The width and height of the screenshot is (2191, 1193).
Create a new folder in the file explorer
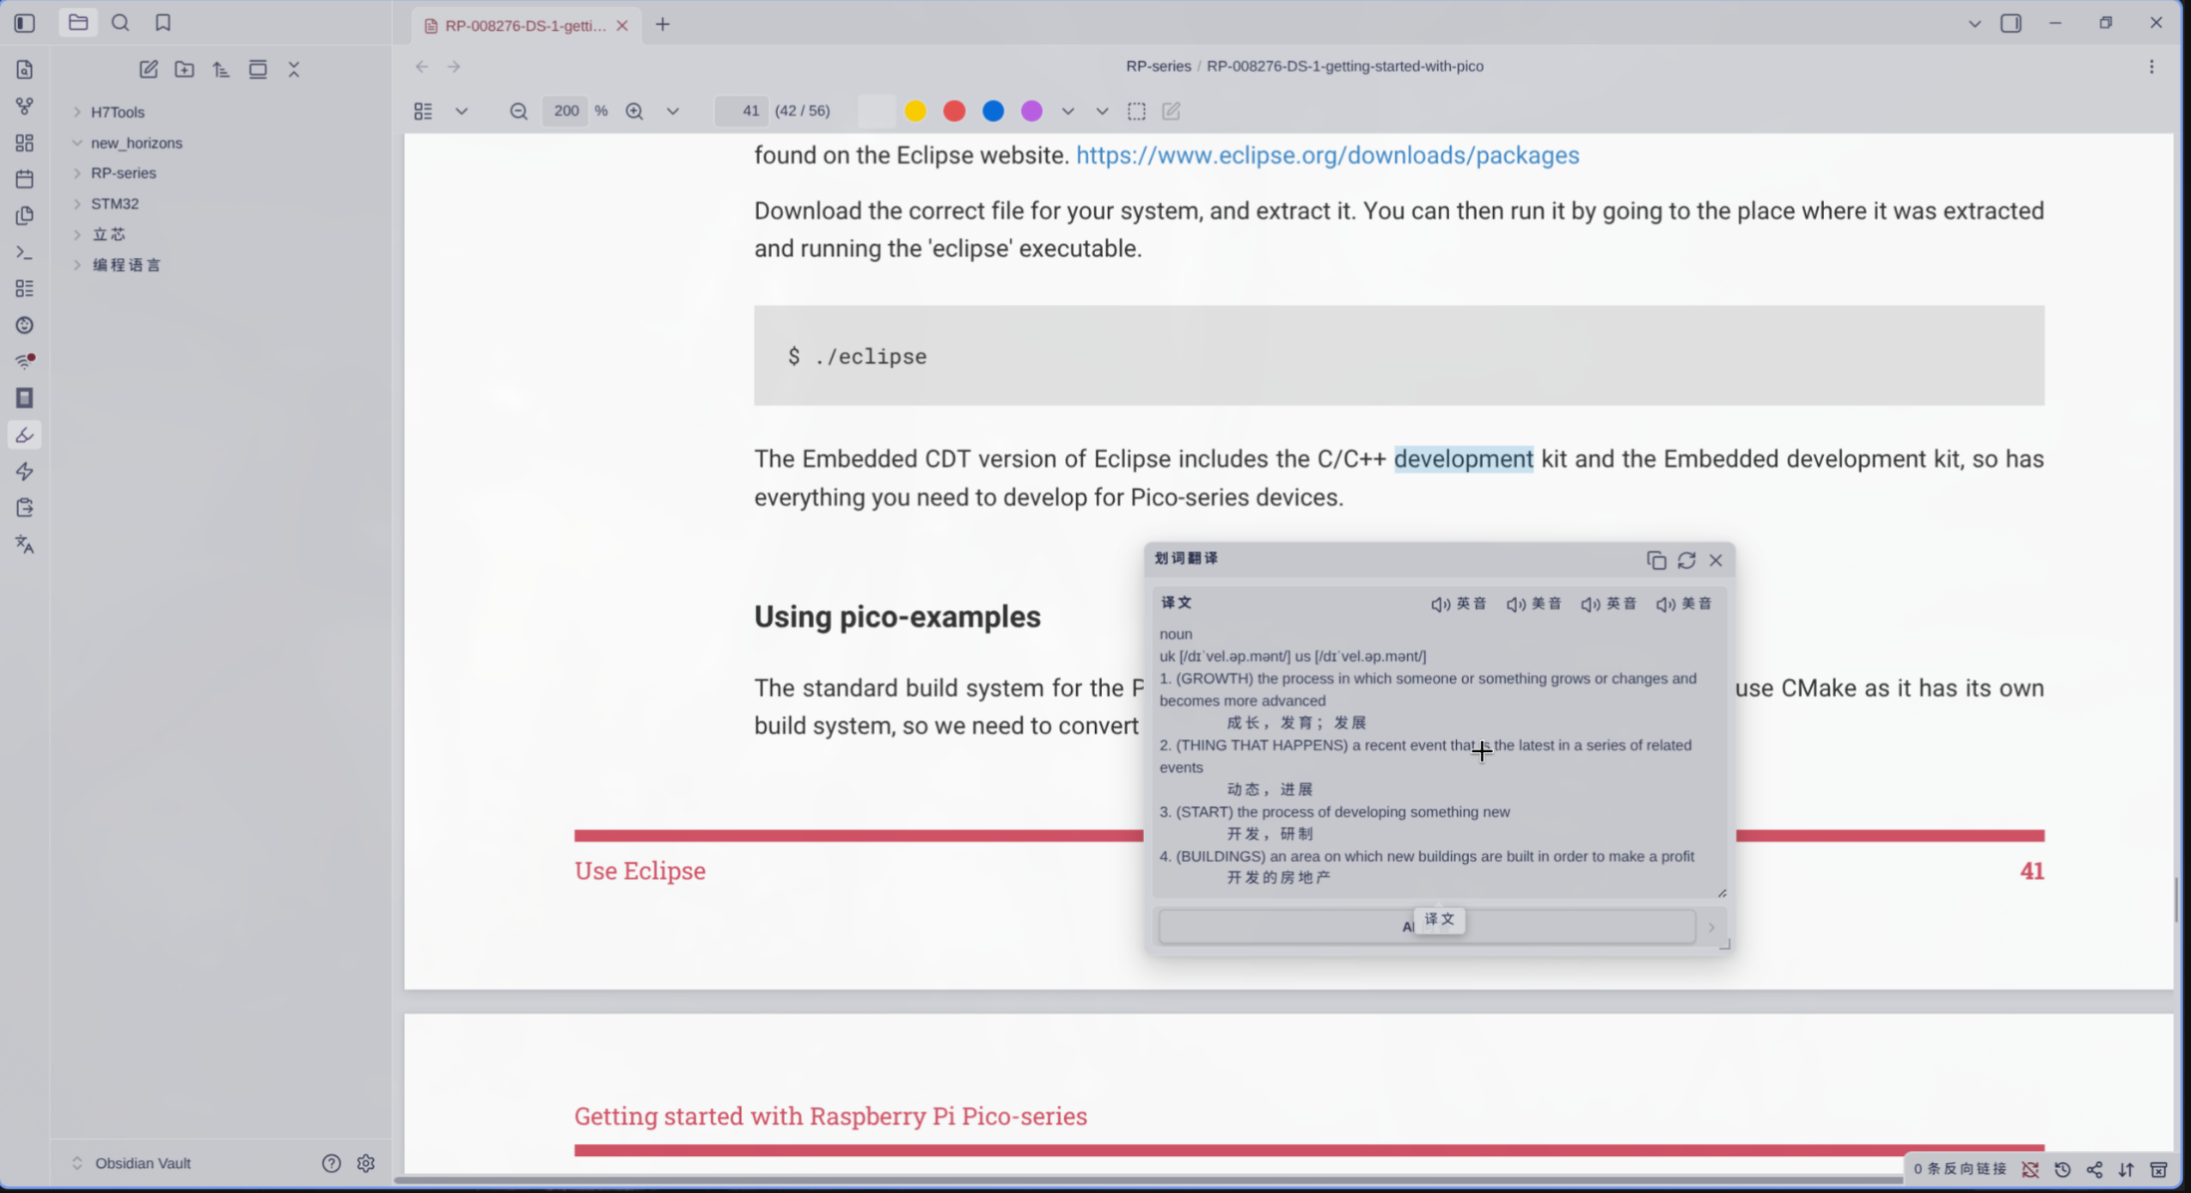click(184, 70)
